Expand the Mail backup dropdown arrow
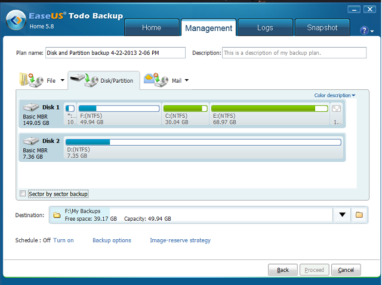This screenshot has height=285, width=382. point(187,80)
